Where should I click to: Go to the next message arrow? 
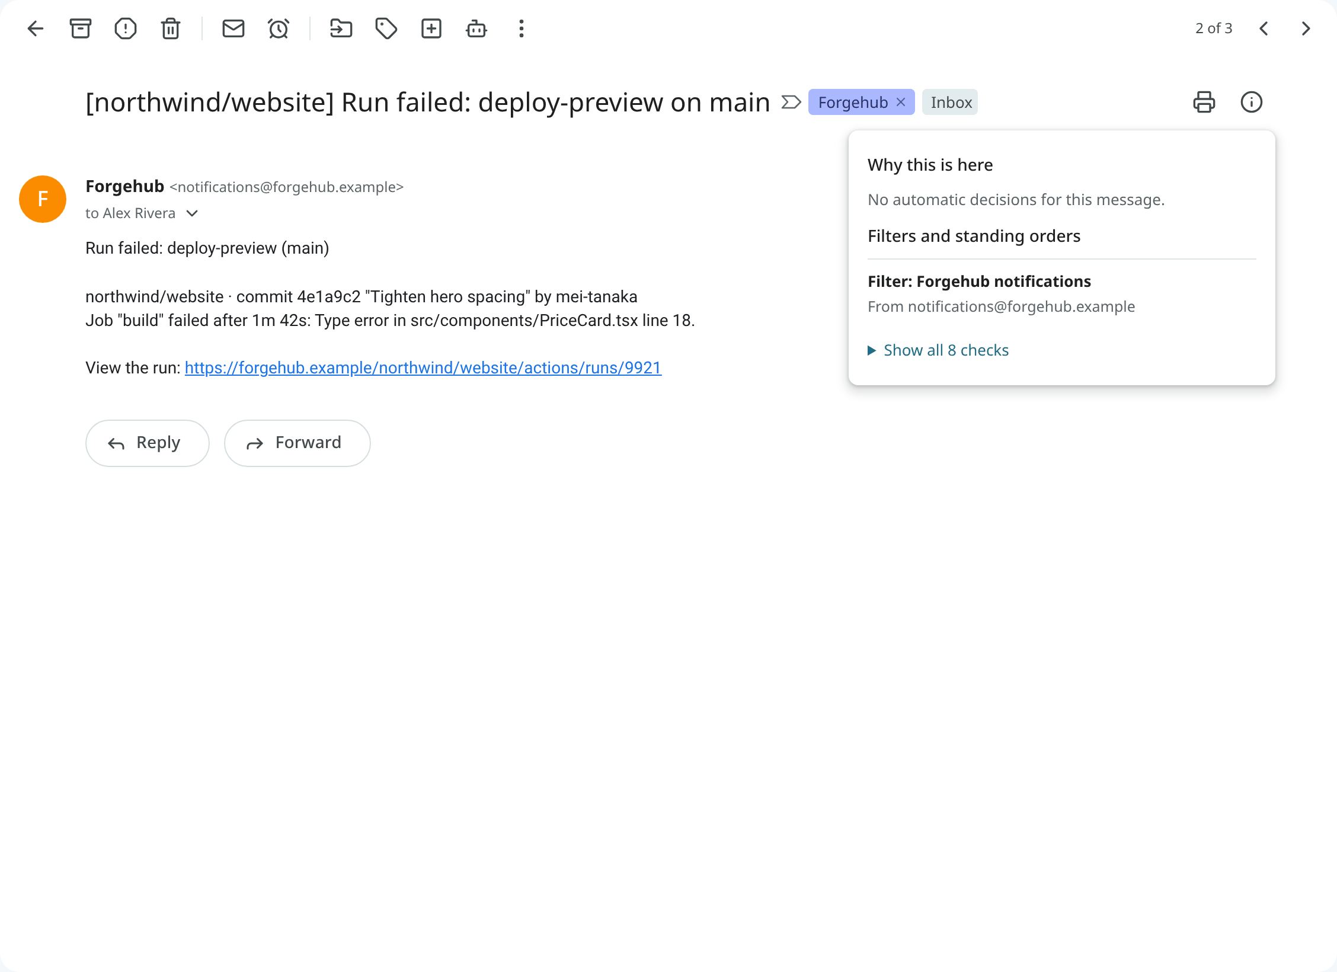coord(1306,28)
